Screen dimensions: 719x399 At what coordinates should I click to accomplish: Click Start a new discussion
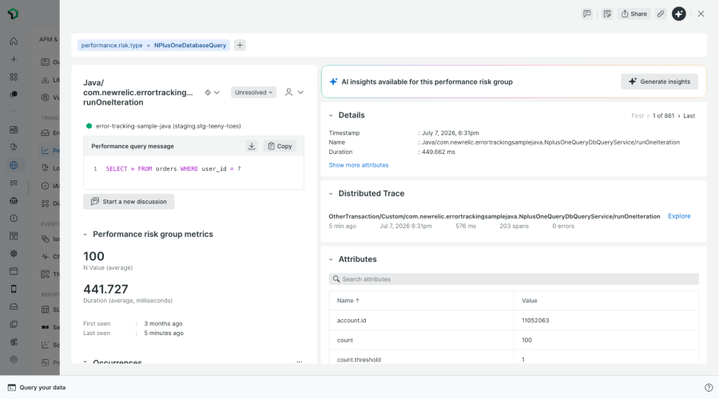click(129, 202)
